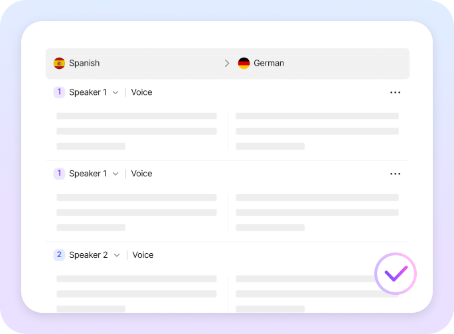
Task: Expand the second Speaker 1 dropdown chevron
Action: 115,174
